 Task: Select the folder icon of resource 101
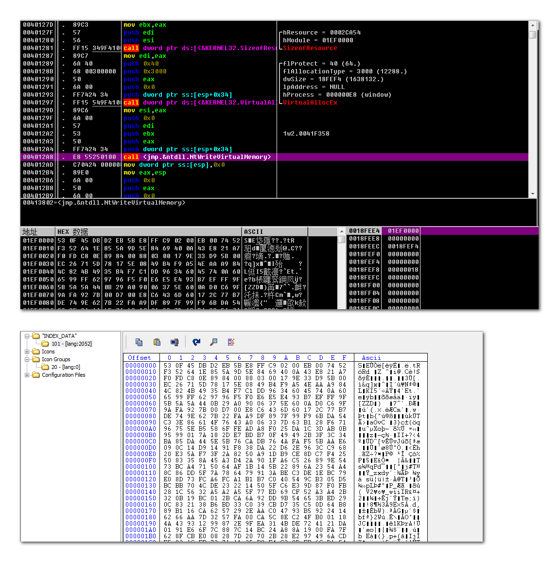[x=45, y=344]
